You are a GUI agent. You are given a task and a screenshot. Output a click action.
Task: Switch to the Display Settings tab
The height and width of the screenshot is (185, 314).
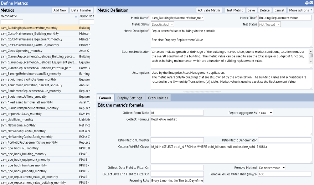point(129,98)
